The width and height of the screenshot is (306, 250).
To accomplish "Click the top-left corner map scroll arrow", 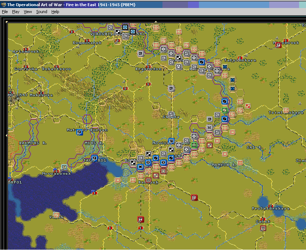I will point(7,22).
